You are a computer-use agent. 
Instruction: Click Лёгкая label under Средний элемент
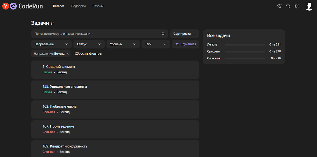tap(47, 72)
